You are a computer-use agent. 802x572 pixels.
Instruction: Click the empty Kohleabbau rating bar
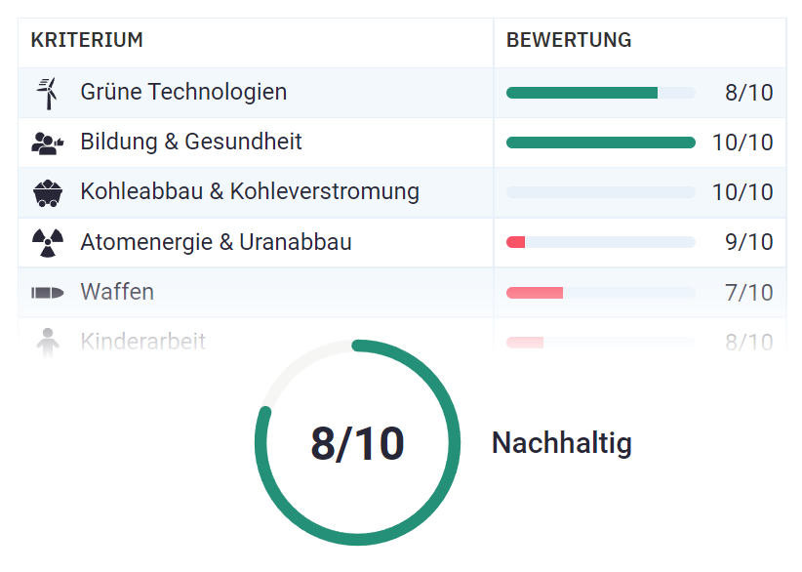(x=600, y=192)
